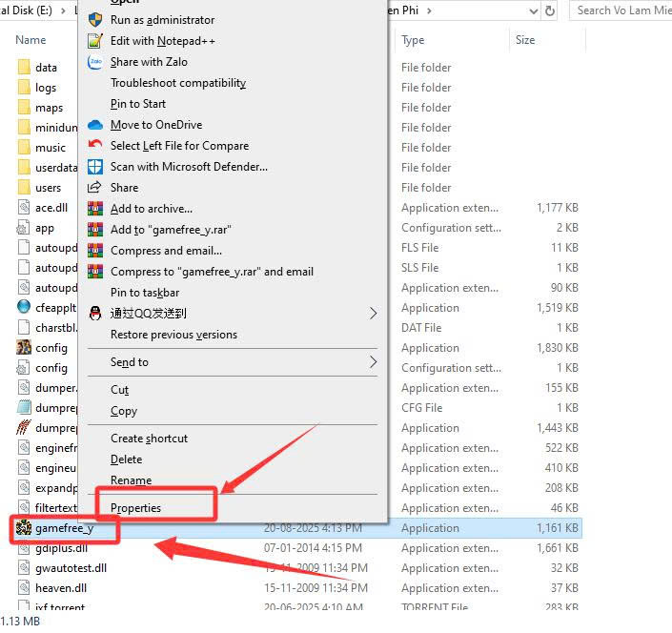Click the Microsoft Defender shield icon
The image size is (672, 633).
[94, 167]
